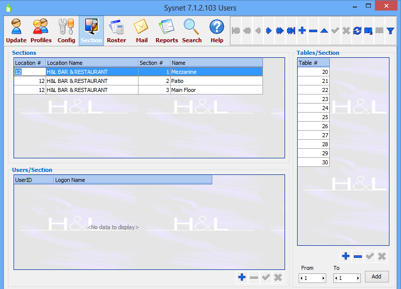Select table number 24
Viewport: 401px width, 289px height.
(314, 108)
